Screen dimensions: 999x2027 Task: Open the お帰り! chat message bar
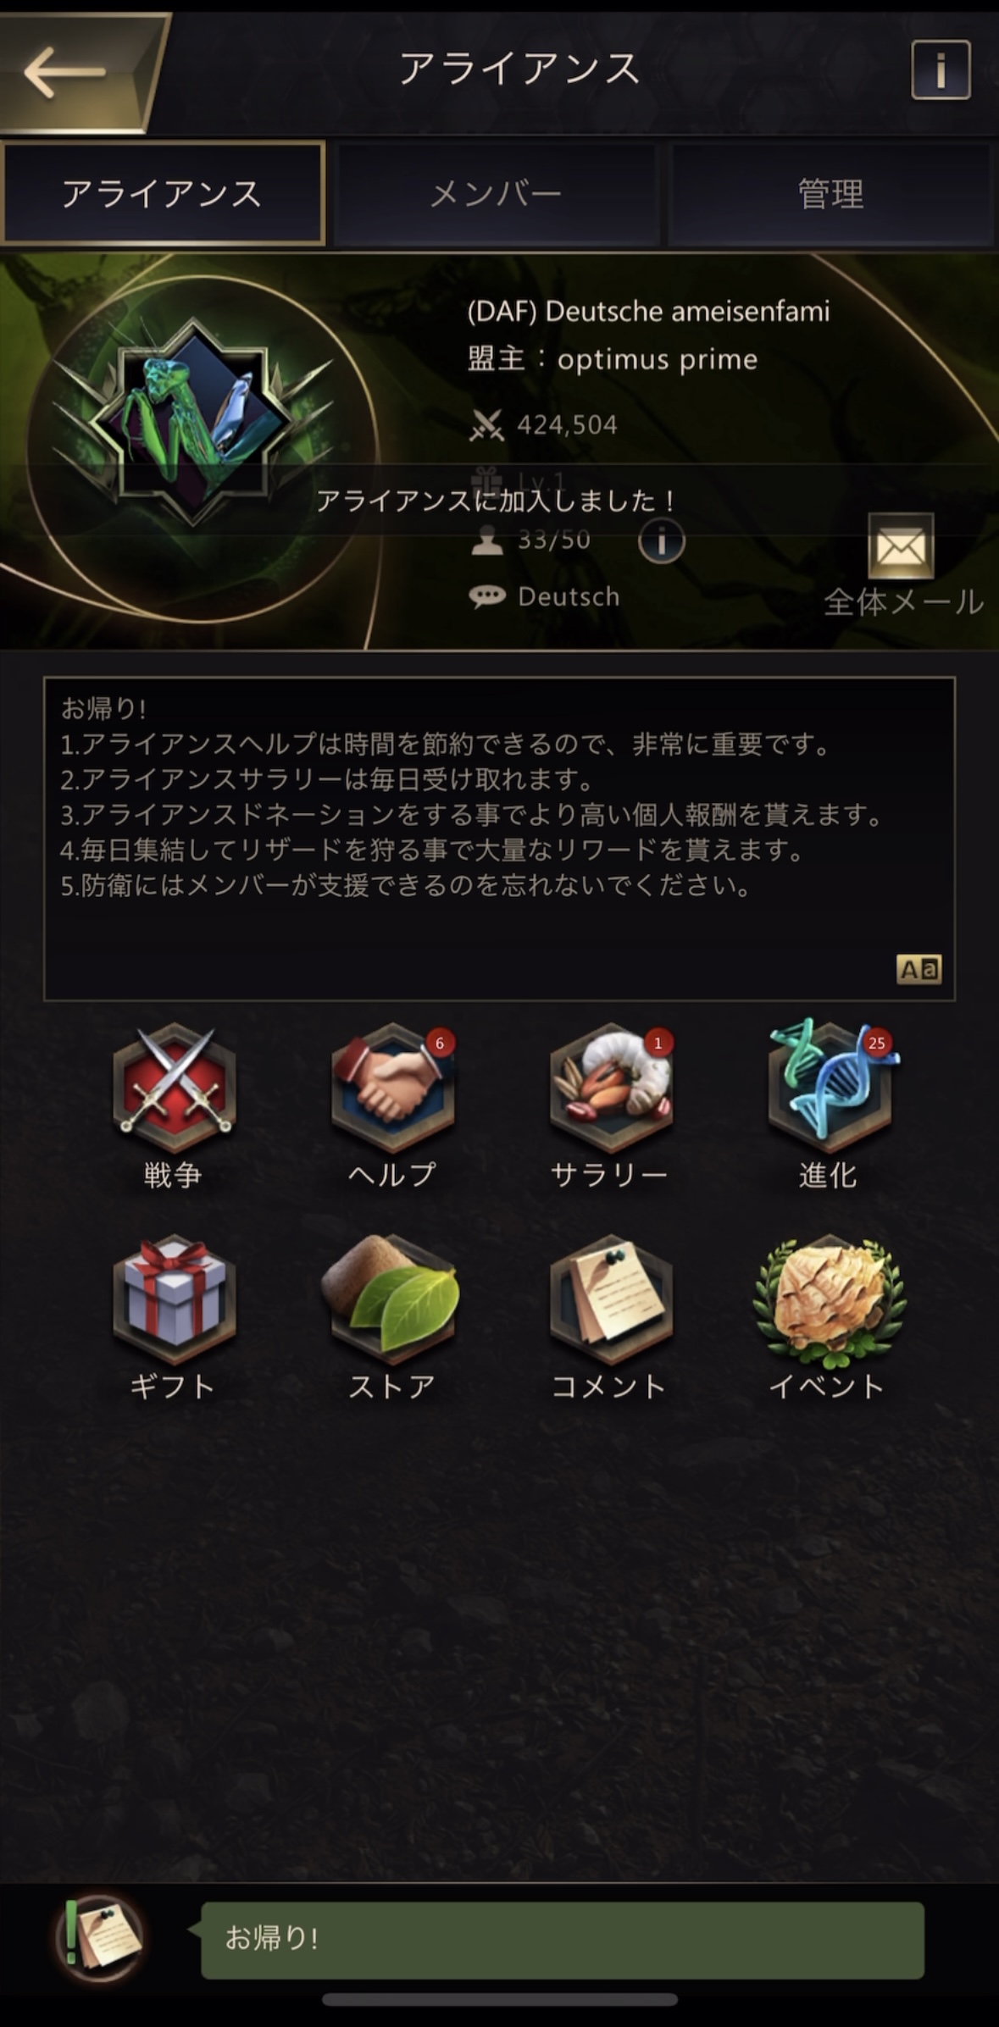562,1941
